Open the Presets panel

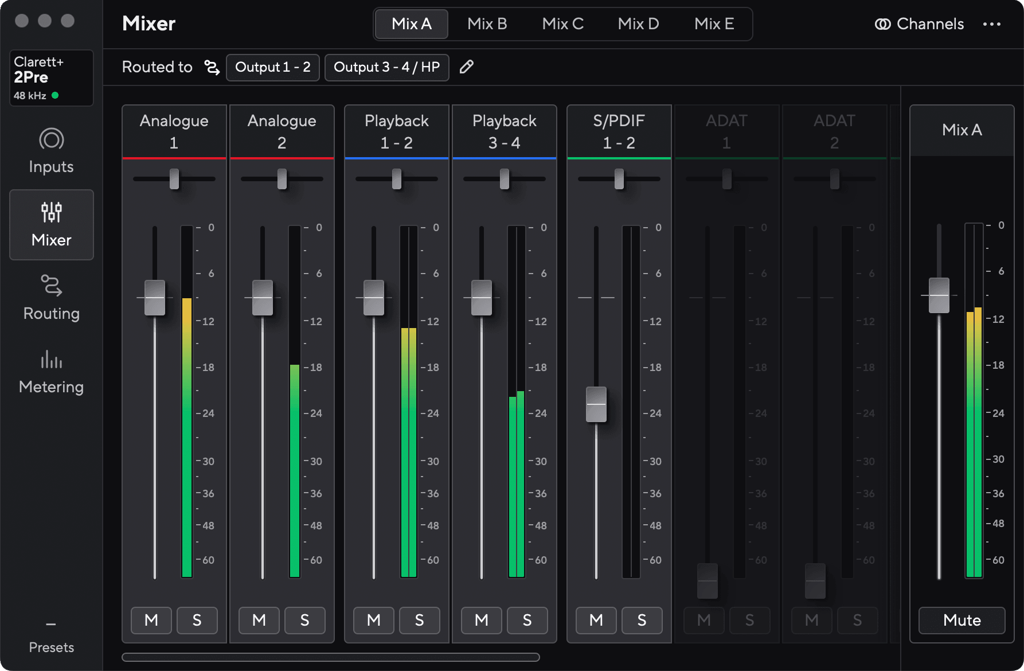coord(51,638)
